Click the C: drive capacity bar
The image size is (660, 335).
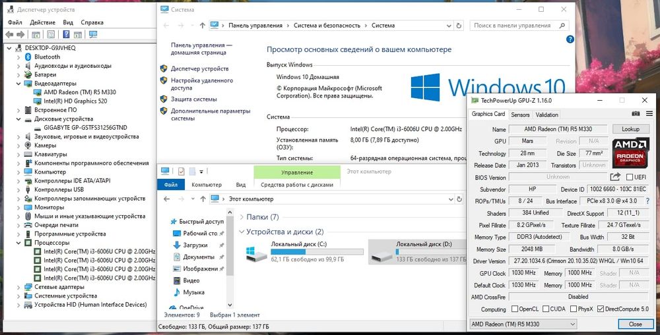[317, 252]
